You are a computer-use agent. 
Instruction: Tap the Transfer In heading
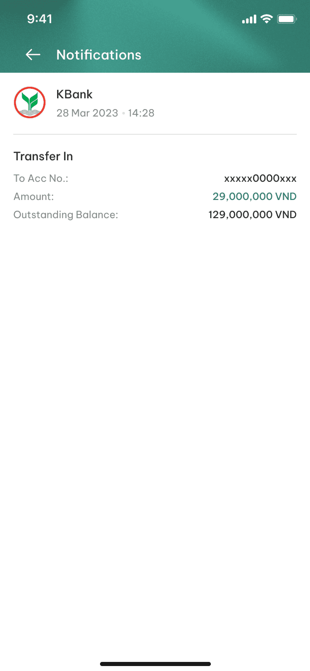pyautogui.click(x=43, y=156)
